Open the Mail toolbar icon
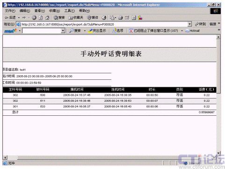 (112, 18)
